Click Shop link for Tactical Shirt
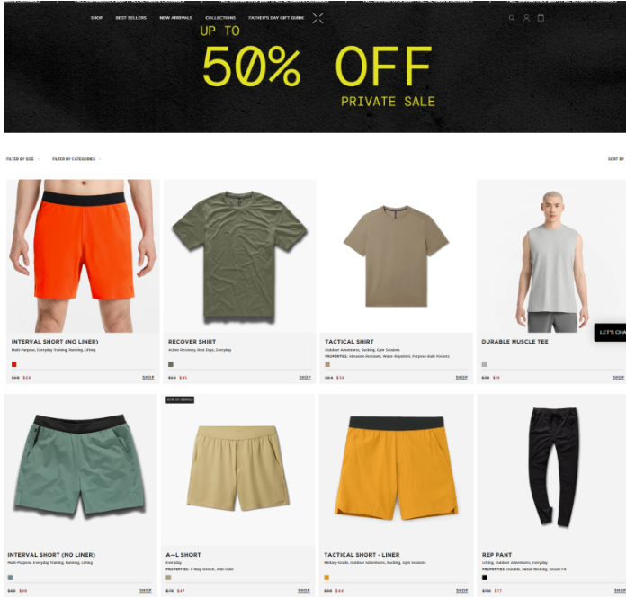The height and width of the screenshot is (599, 626). [461, 378]
